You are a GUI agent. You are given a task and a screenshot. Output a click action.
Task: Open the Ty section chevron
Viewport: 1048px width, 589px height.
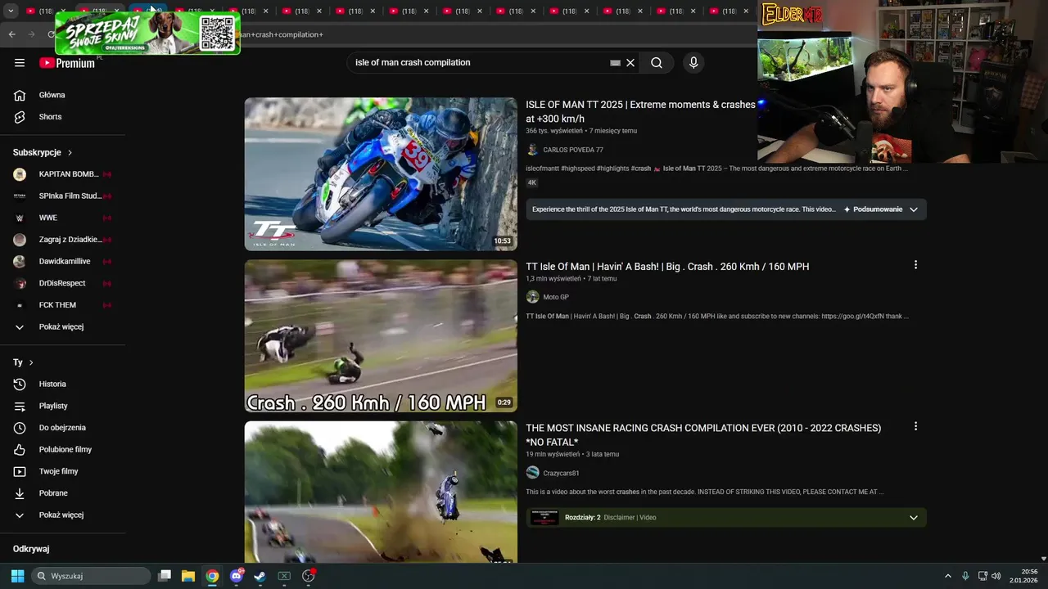(31, 362)
